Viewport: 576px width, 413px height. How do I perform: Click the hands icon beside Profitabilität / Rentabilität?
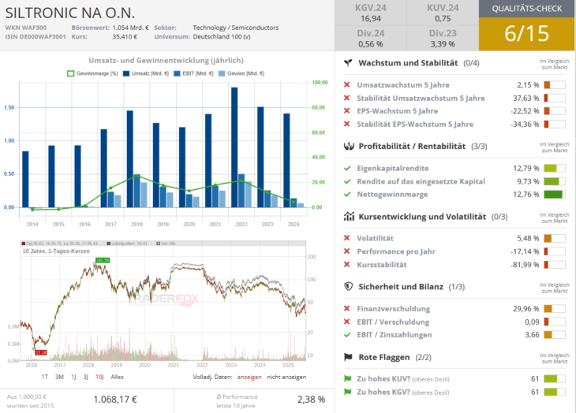(349, 146)
